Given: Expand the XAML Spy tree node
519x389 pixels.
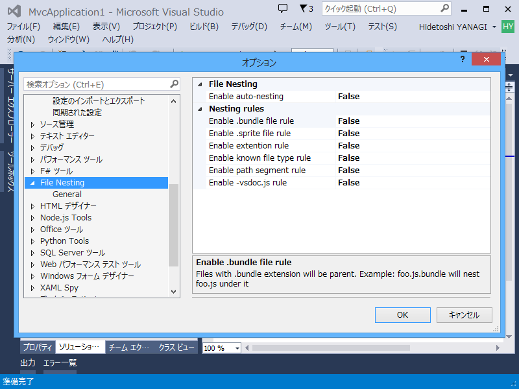Looking at the screenshot, I should [33, 288].
